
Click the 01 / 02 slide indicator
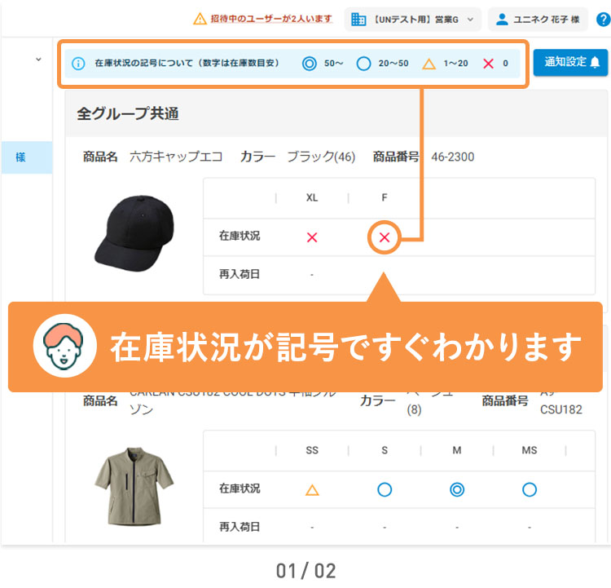(x=305, y=571)
